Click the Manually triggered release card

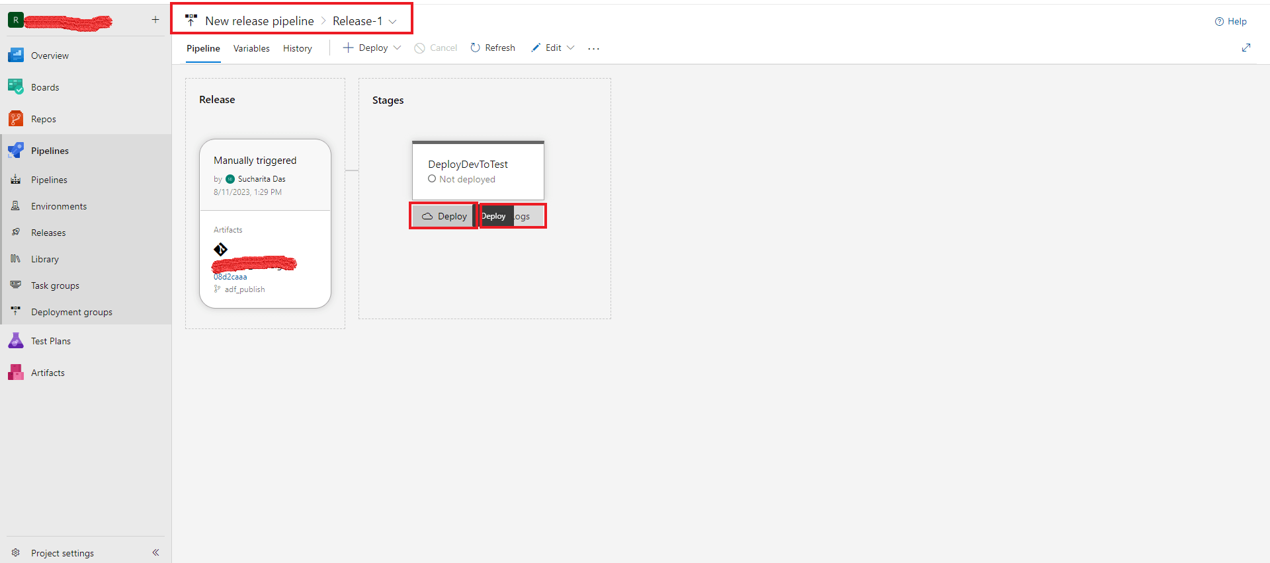click(265, 175)
